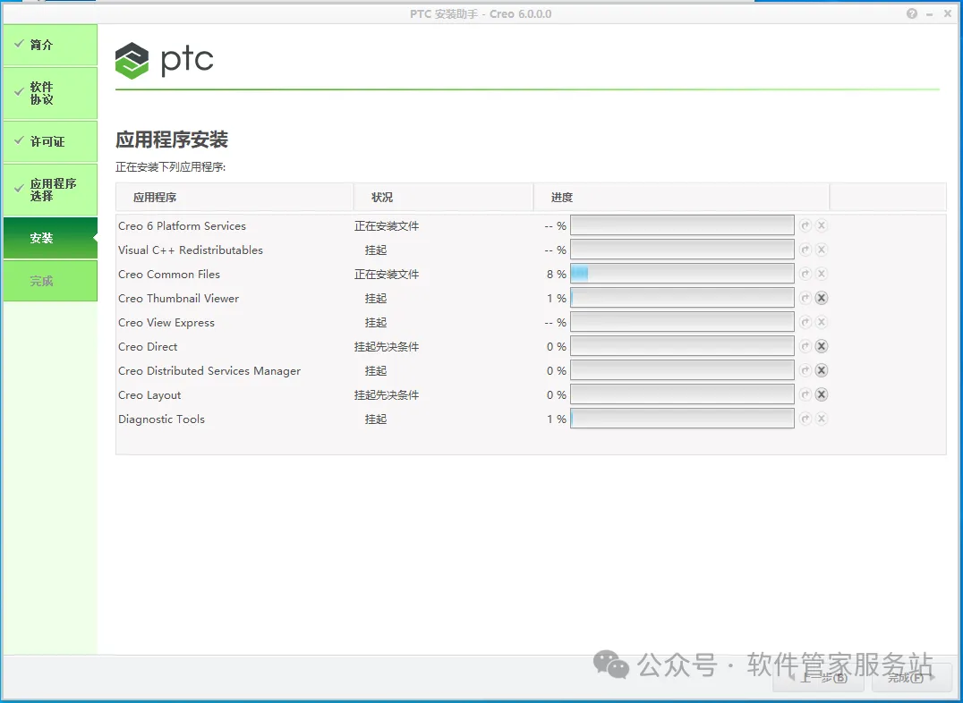
Task: Click retry icon for Creo Distributed Services Manager
Action: (x=805, y=370)
